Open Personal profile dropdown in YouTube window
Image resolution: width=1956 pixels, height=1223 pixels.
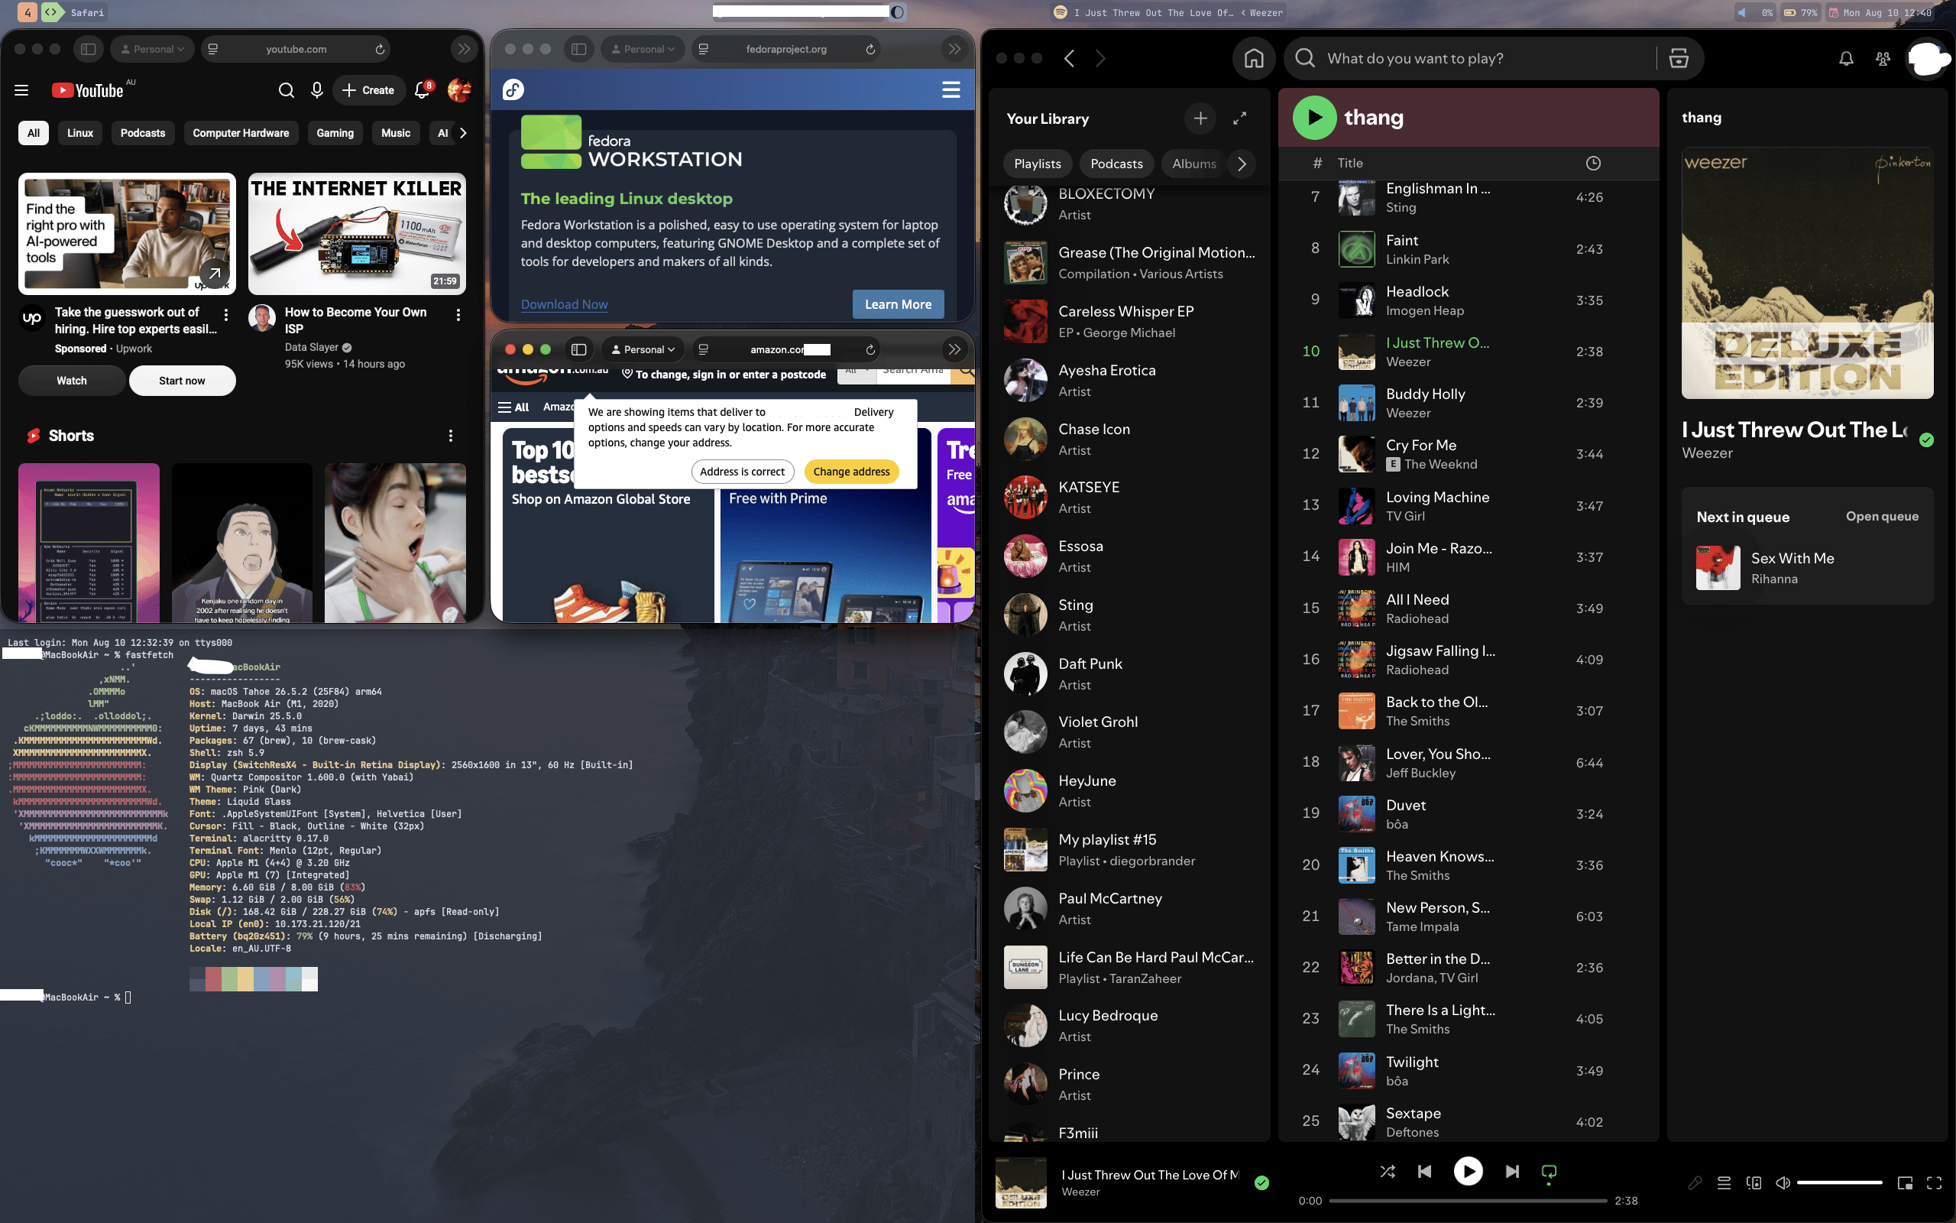(153, 50)
